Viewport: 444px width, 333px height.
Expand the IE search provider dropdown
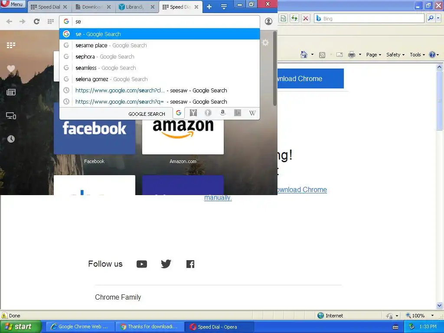[438, 18]
